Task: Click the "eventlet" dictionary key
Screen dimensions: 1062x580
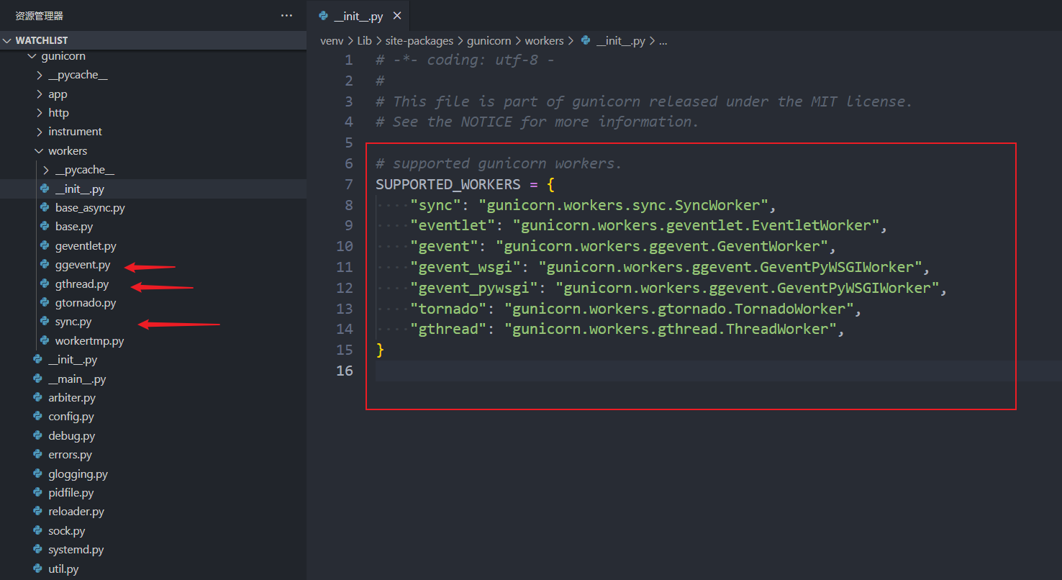Action: [453, 226]
